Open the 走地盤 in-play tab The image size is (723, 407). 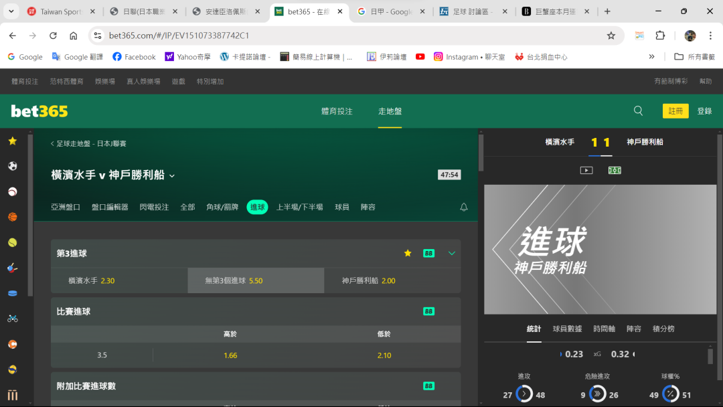(x=390, y=111)
